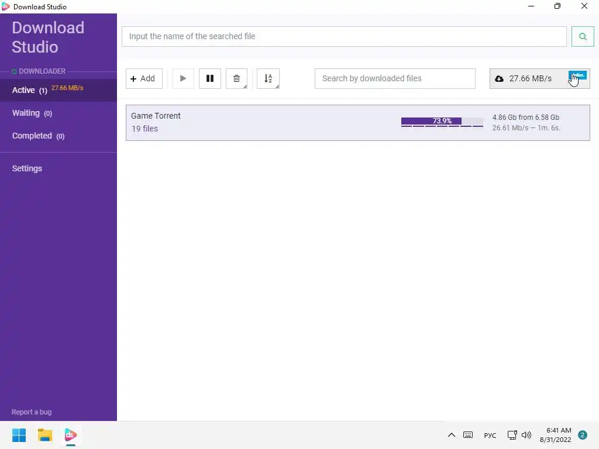Click the blue Infin. speed limit badge
The image size is (599, 449).
[577, 75]
